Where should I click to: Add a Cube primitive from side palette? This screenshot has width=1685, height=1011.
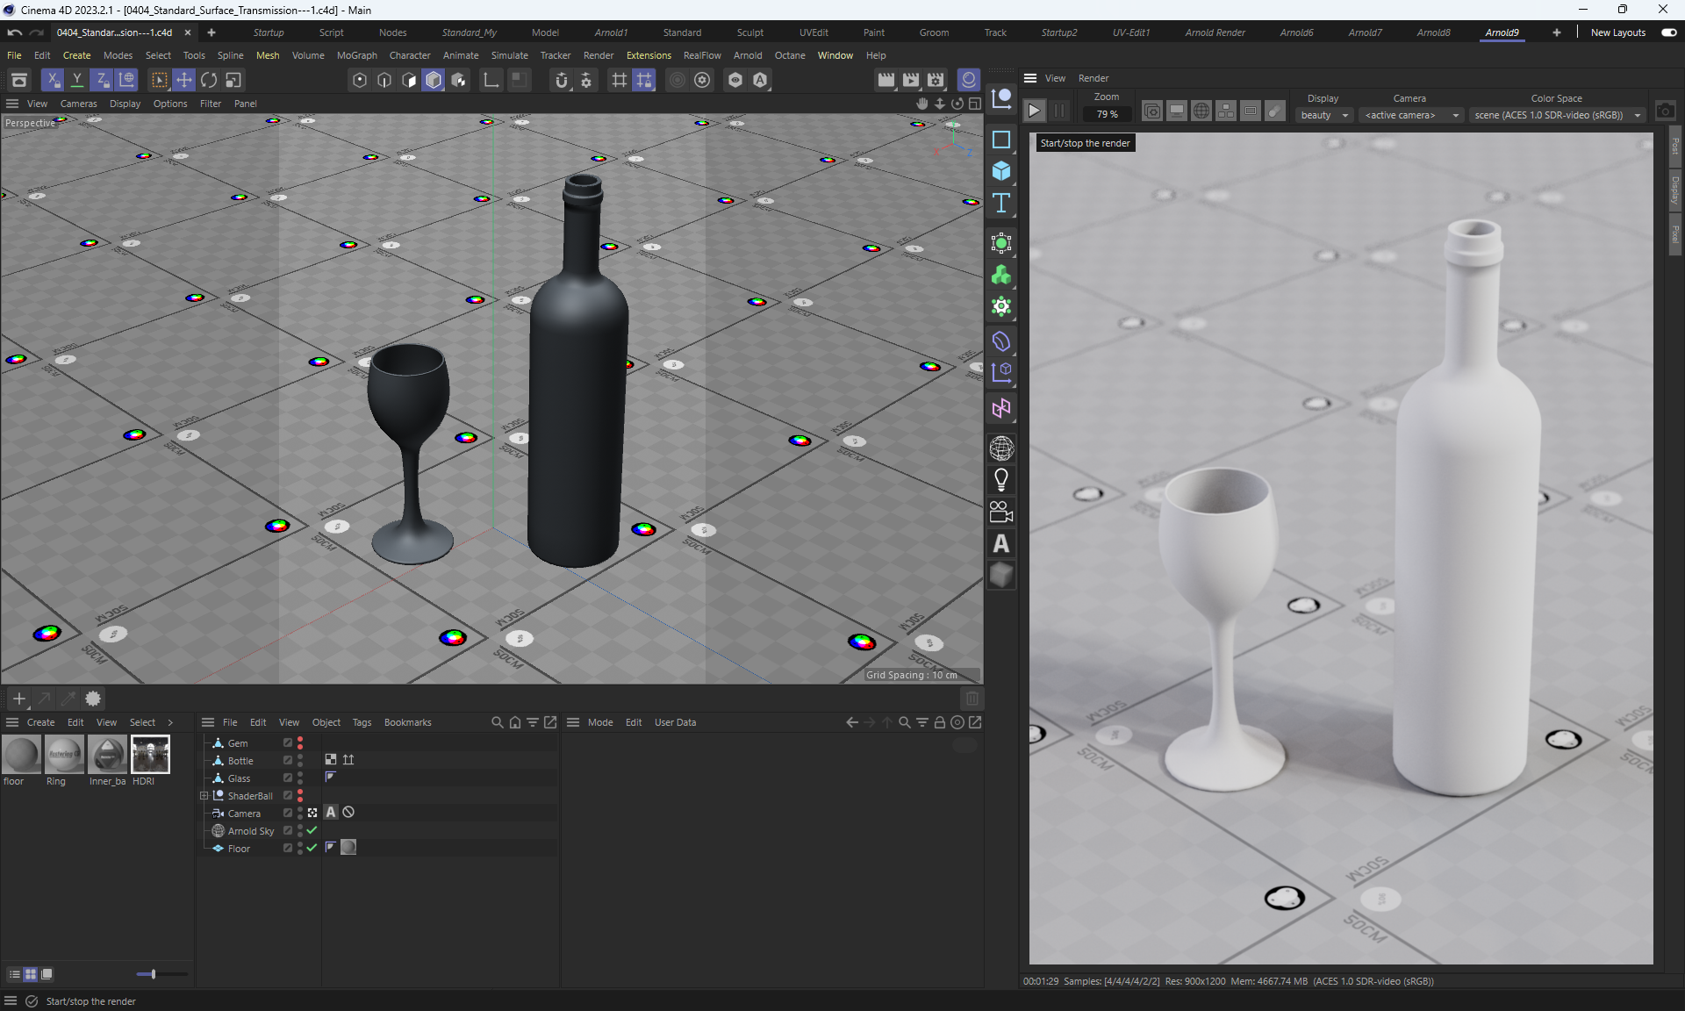tap(1001, 171)
